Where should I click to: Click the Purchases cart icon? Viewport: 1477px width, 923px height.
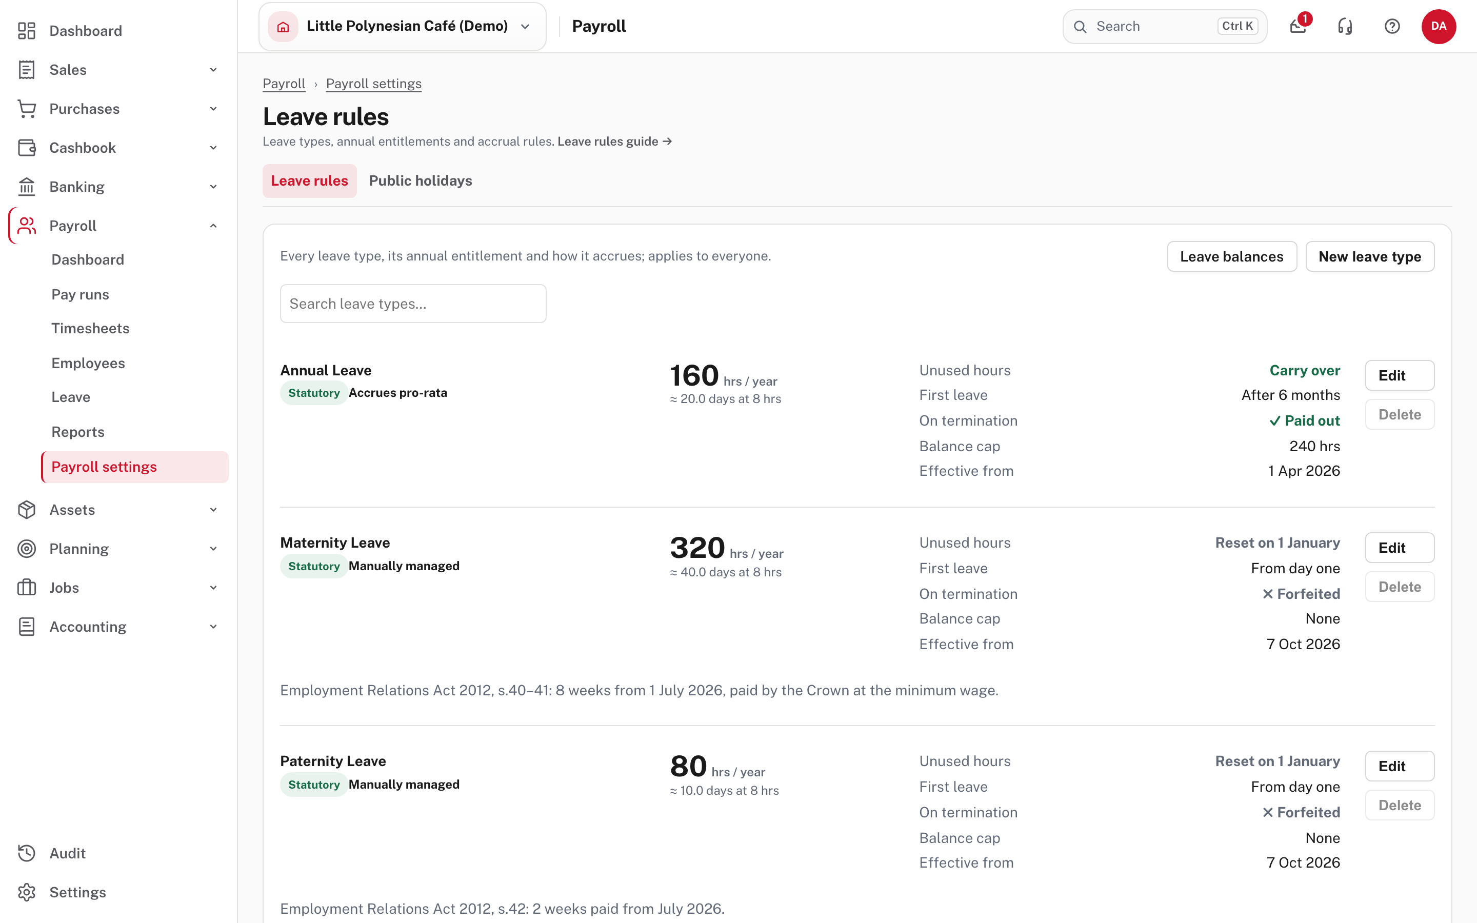click(26, 109)
